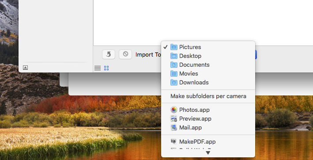Viewport: 313px width, 160px height.
Task: Choose Documents folder in menu
Action: (x=208, y=65)
